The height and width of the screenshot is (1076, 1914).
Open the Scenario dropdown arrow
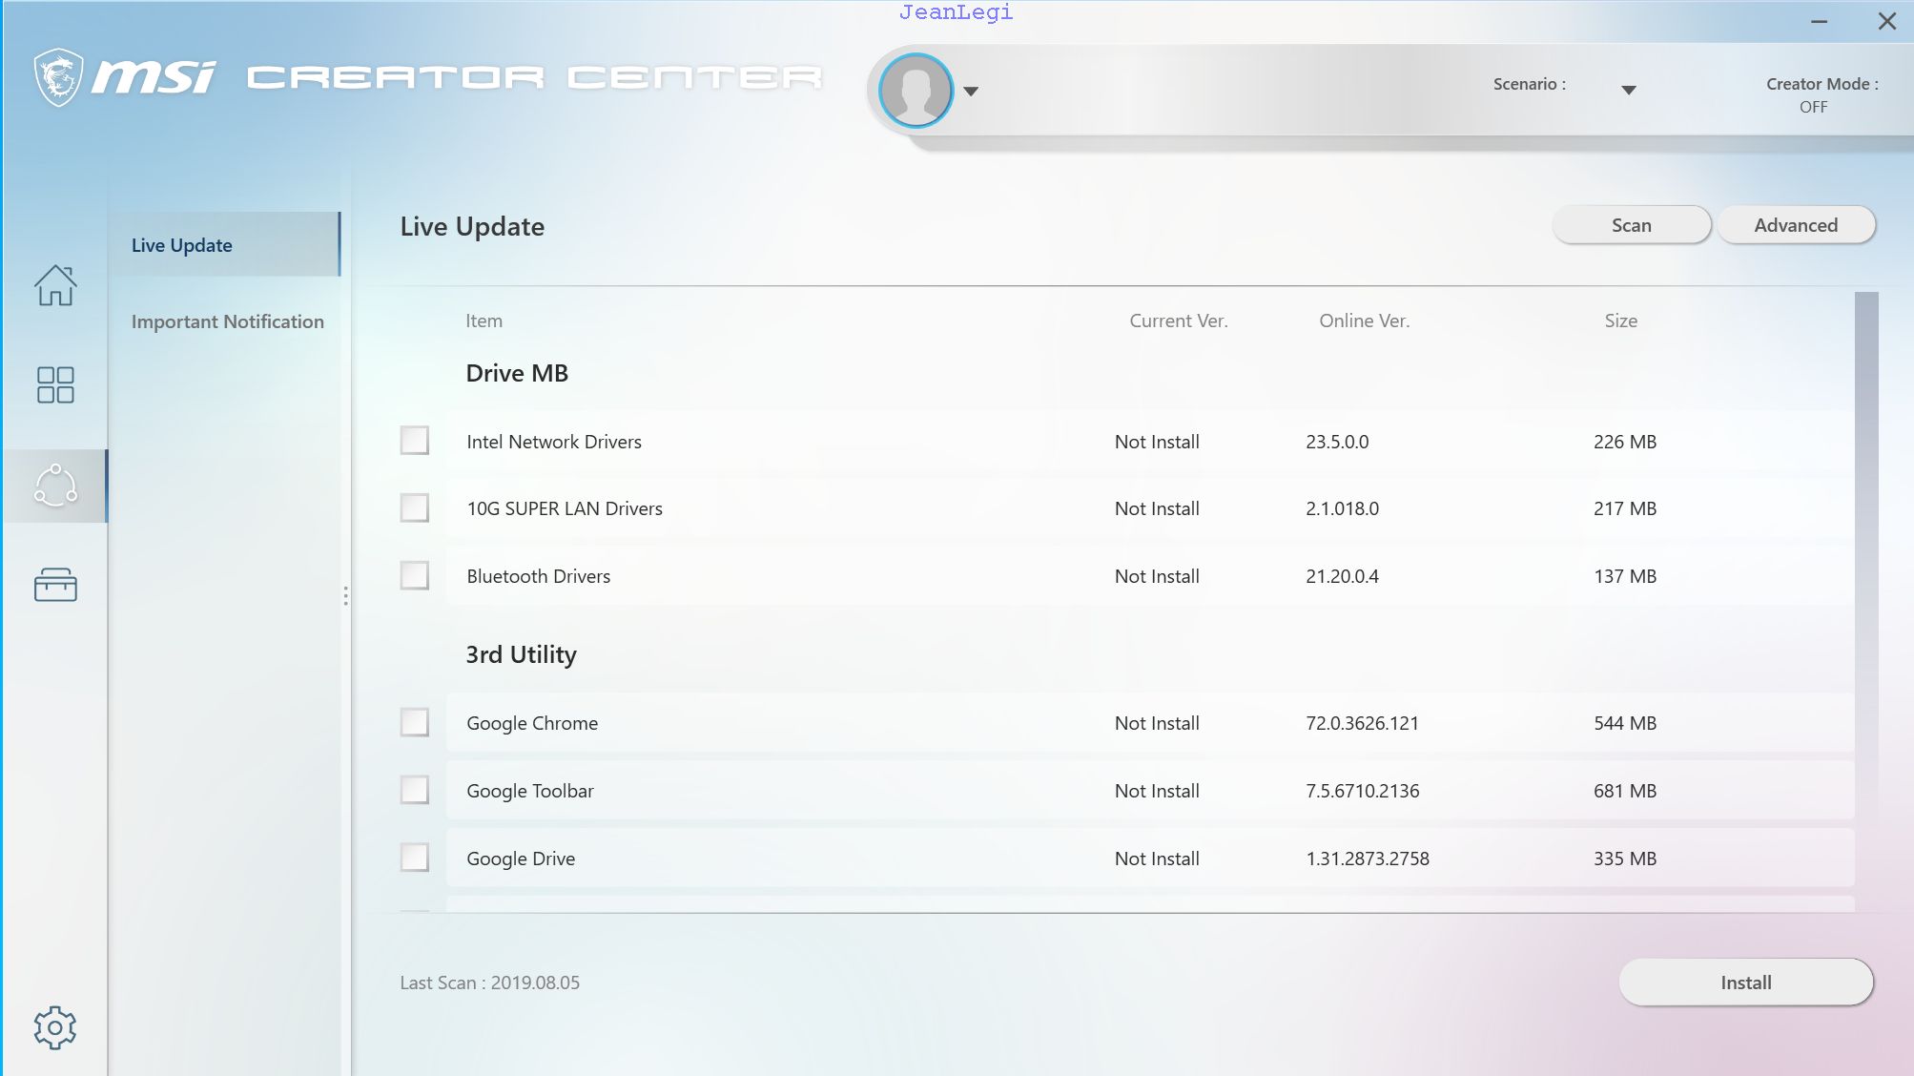coord(1629,90)
